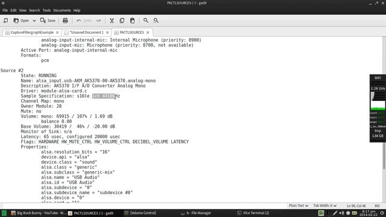Click the Ln 98, Col 46 status entry

click(x=356, y=206)
